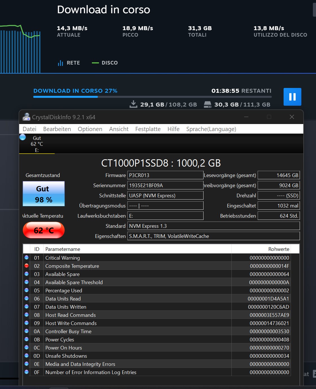Click the Lesevorgänge value 14645 GB
Viewport: 316px width, 389px height.
(x=279, y=175)
